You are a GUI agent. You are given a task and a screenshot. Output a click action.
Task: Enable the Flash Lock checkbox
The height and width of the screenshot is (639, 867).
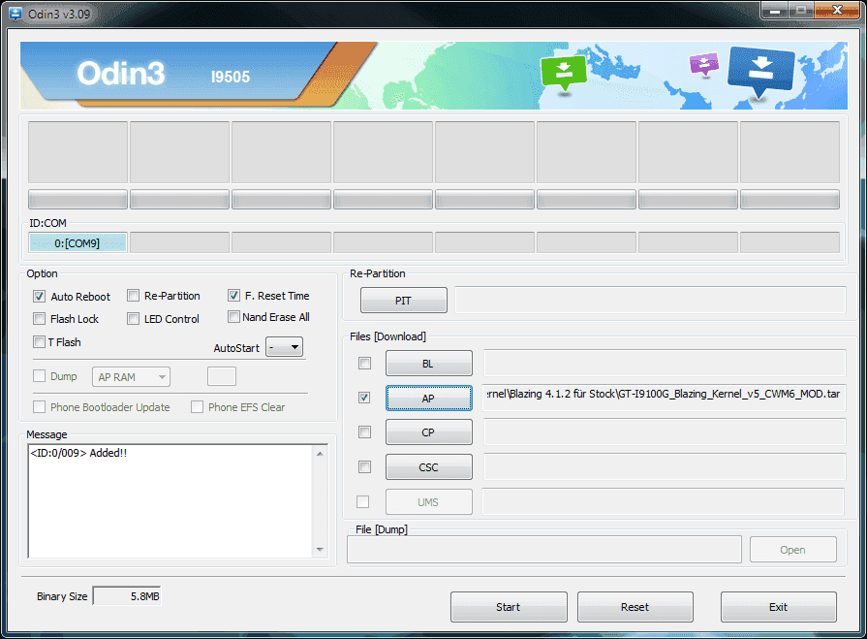coord(40,319)
